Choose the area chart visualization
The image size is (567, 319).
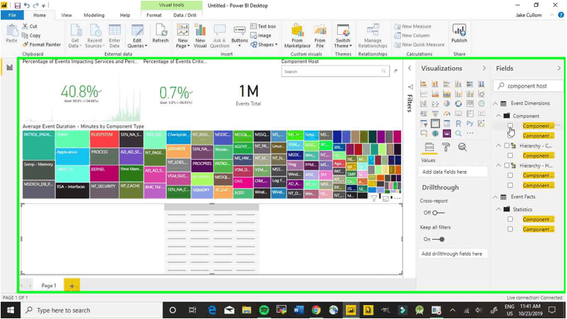pos(435,94)
